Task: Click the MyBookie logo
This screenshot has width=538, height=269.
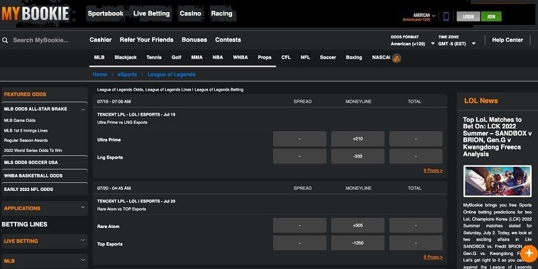Action: [36, 13]
